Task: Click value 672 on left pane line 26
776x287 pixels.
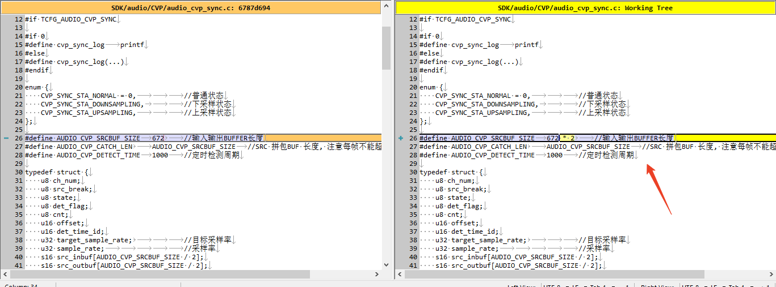Action: tap(158, 138)
